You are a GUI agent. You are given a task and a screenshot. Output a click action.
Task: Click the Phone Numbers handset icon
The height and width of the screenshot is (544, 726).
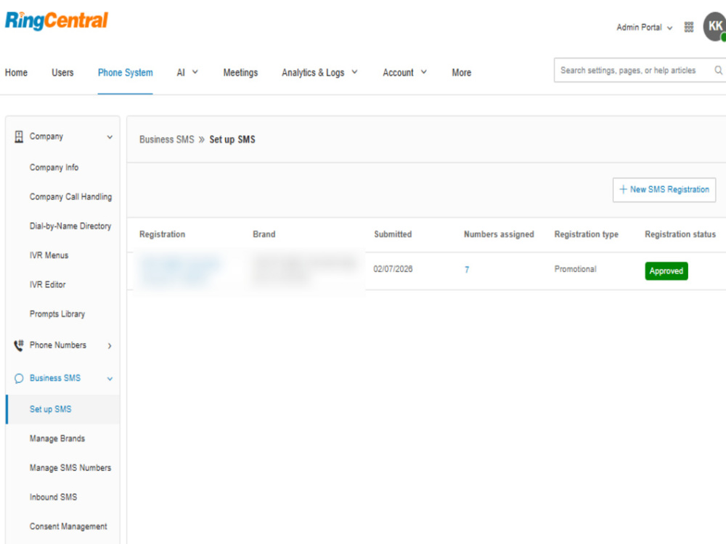19,345
